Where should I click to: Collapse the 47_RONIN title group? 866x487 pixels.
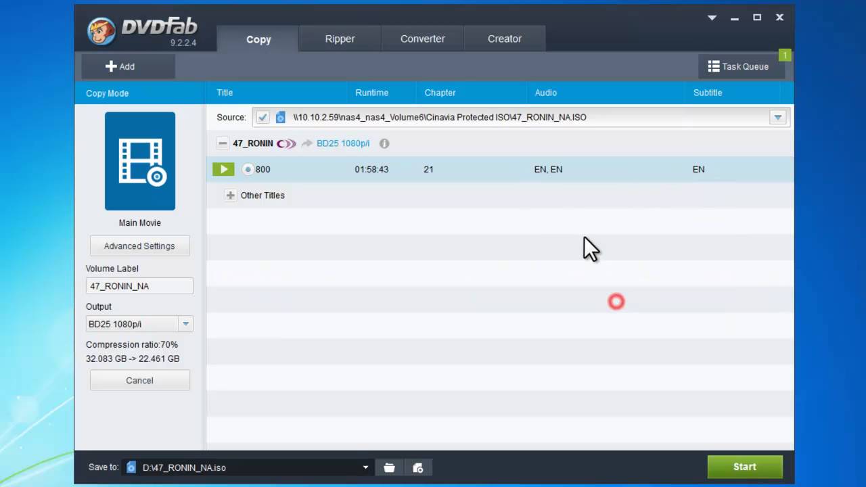(x=223, y=143)
